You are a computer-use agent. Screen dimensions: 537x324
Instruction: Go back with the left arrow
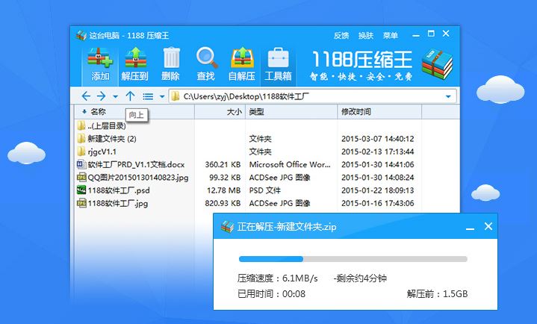tap(86, 96)
